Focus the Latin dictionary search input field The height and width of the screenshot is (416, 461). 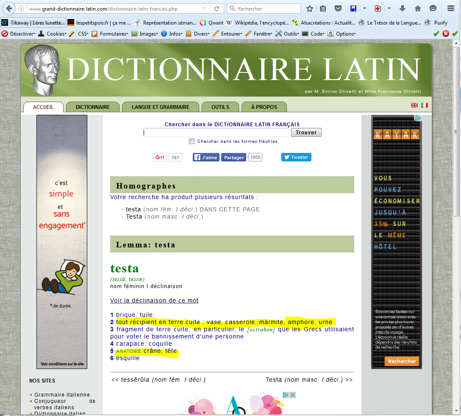[x=216, y=133]
